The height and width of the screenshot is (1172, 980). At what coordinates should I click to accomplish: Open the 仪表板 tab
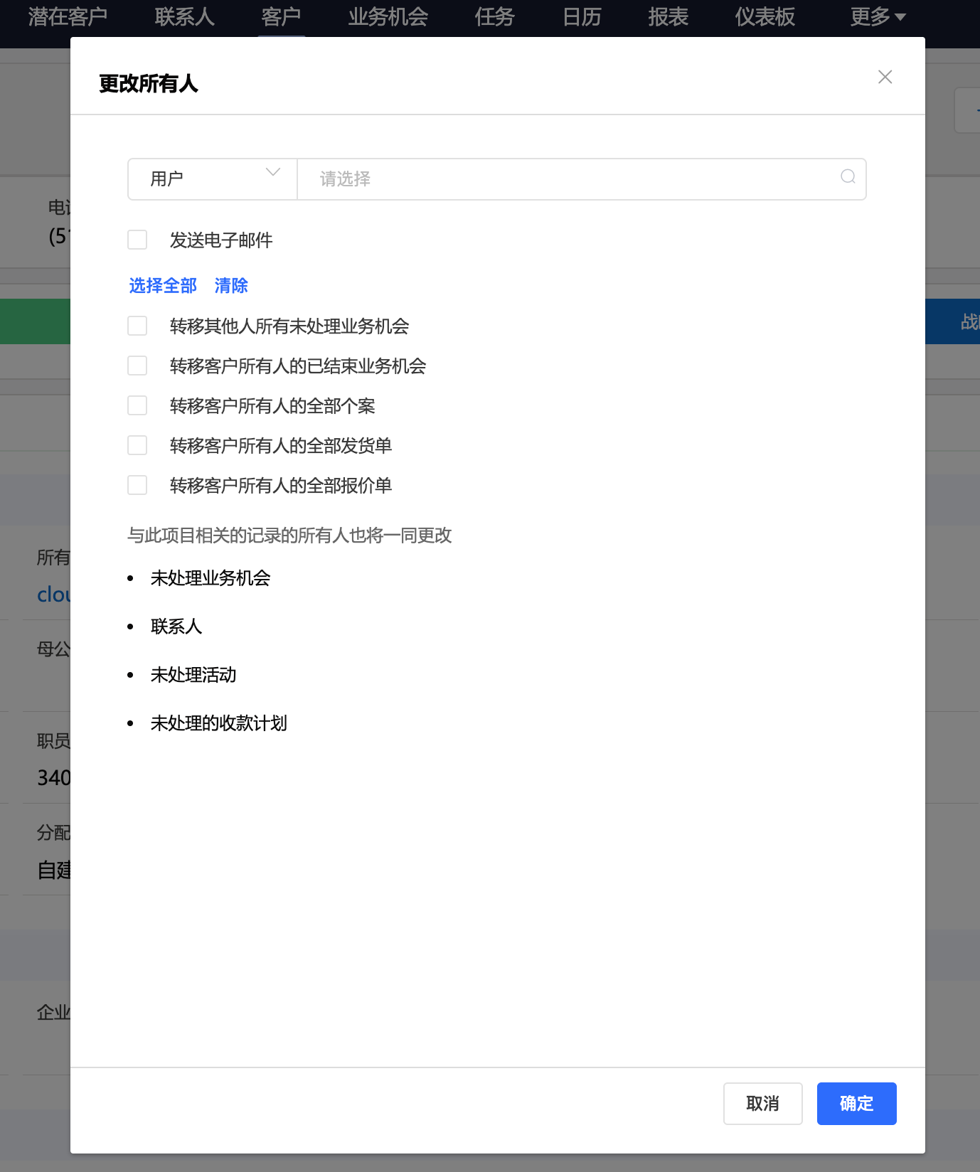pyautogui.click(x=765, y=17)
